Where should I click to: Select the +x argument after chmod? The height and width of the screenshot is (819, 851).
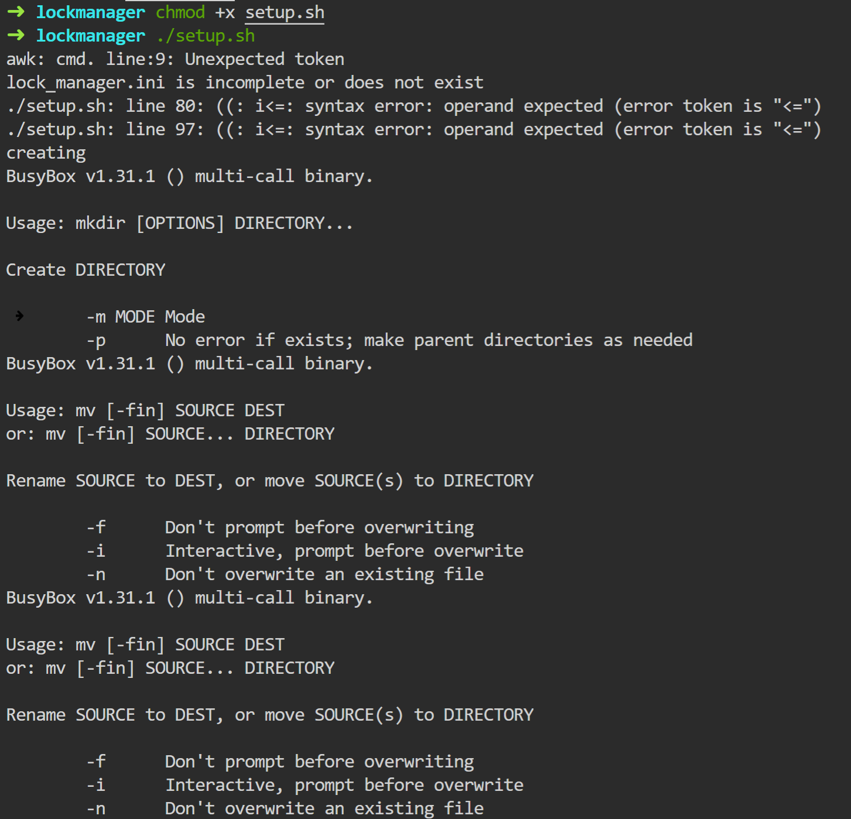pos(225,12)
